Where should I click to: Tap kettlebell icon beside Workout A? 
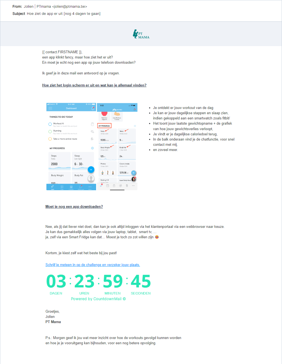[92, 124]
